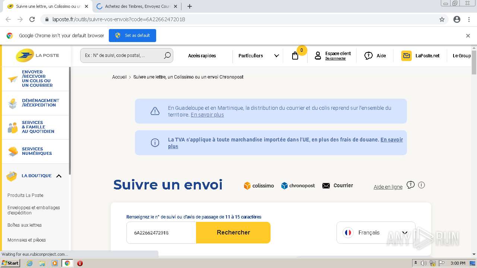Open Produits La Poste link
The width and height of the screenshot is (477, 268).
coord(25,195)
